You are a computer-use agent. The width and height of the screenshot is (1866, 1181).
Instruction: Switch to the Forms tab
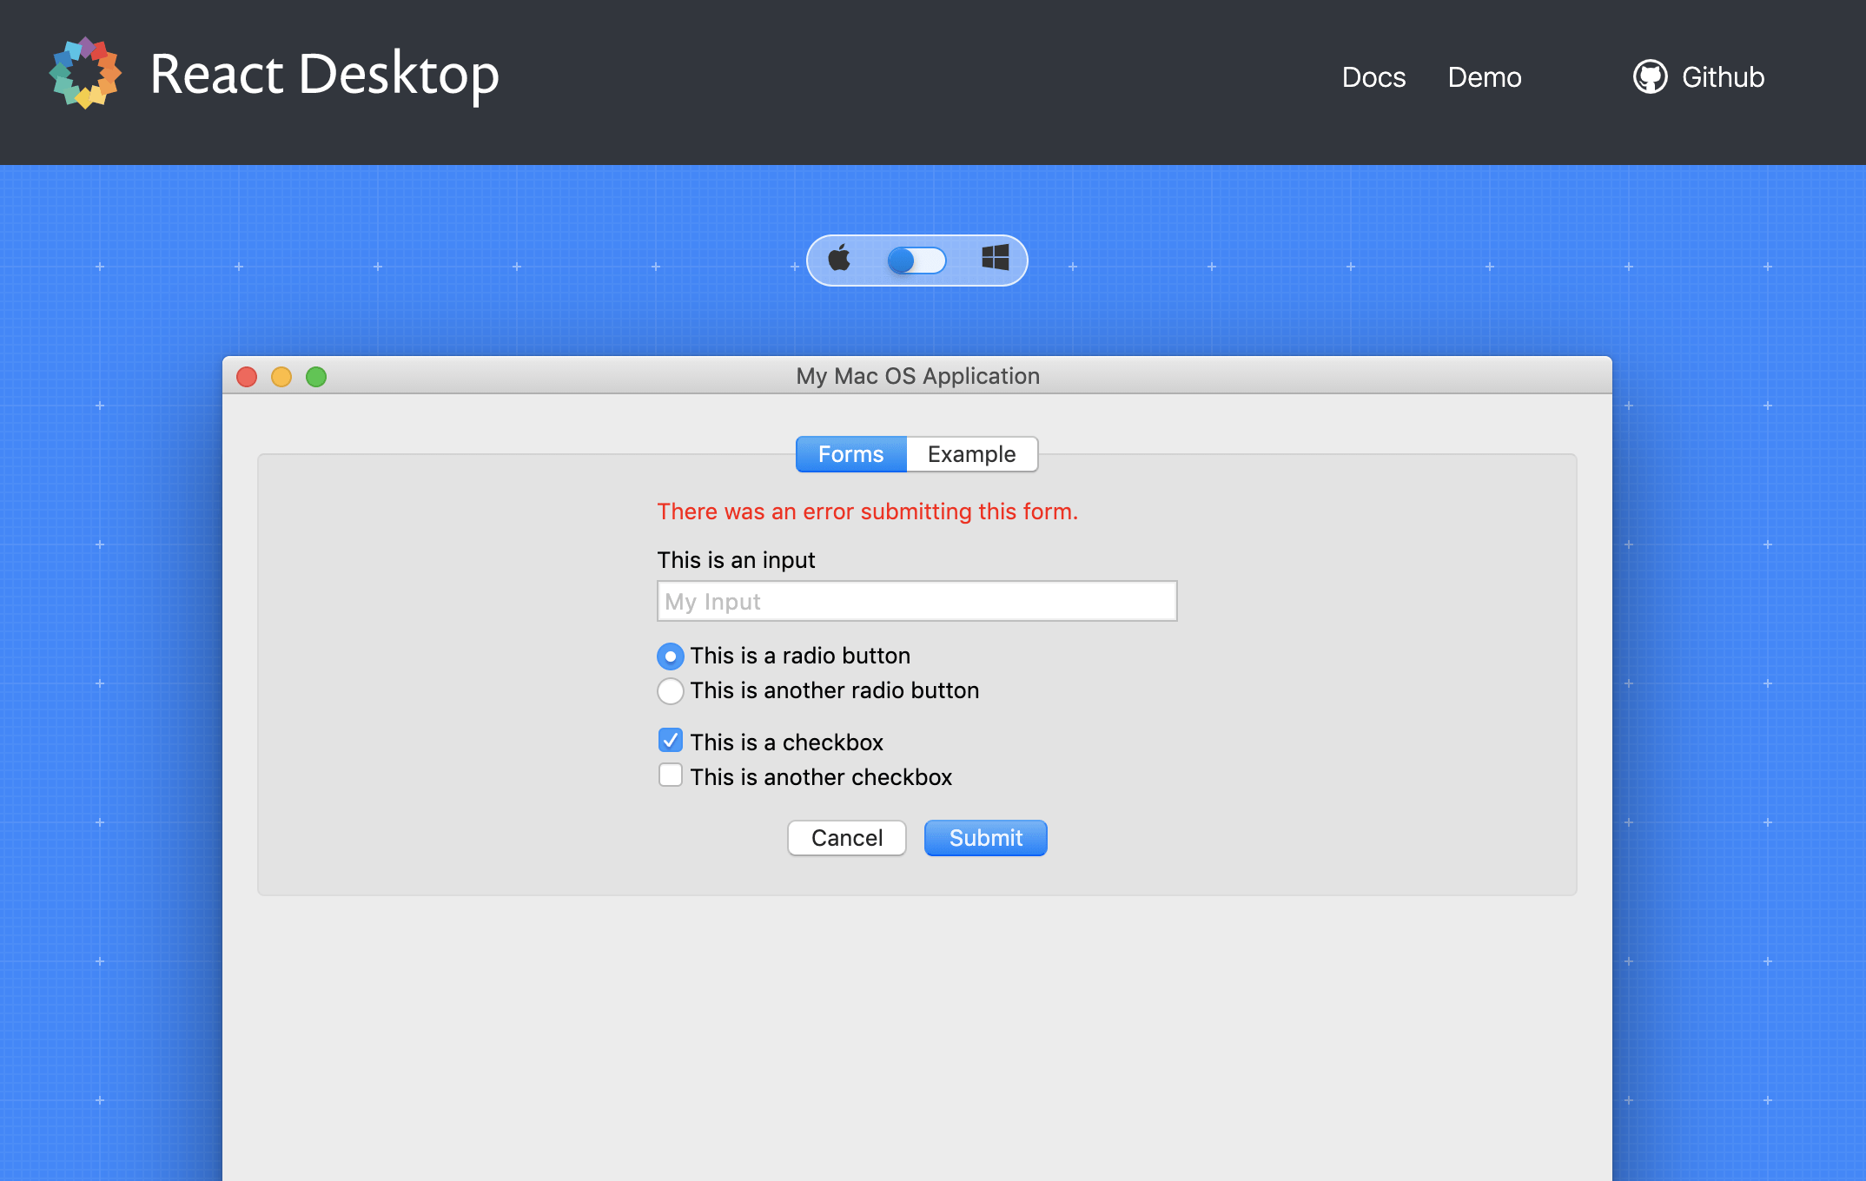(x=850, y=453)
